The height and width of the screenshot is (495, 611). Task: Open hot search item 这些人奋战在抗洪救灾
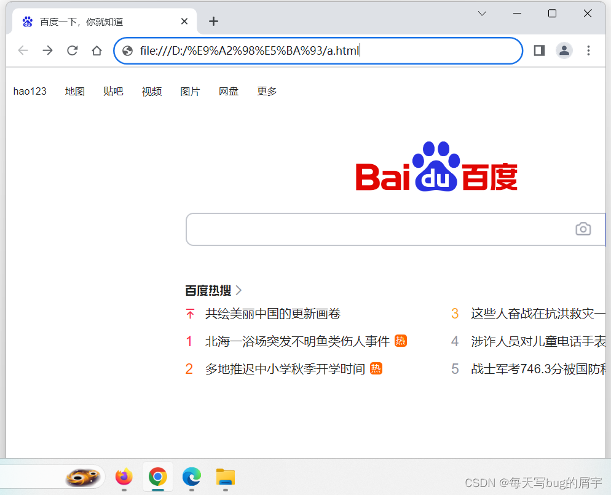click(x=538, y=314)
